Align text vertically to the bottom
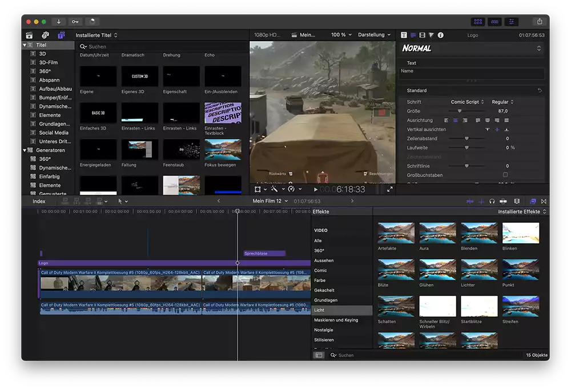This screenshot has height=389, width=571. [506, 129]
